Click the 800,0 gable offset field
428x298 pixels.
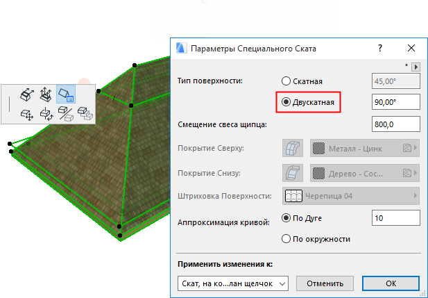point(396,124)
